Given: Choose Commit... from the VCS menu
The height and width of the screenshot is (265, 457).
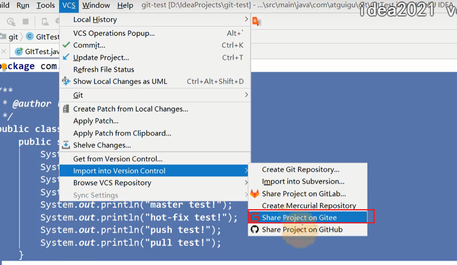Looking at the screenshot, I should [x=155, y=45].
